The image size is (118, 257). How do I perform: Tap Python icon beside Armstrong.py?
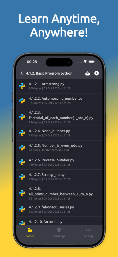point(22,86)
